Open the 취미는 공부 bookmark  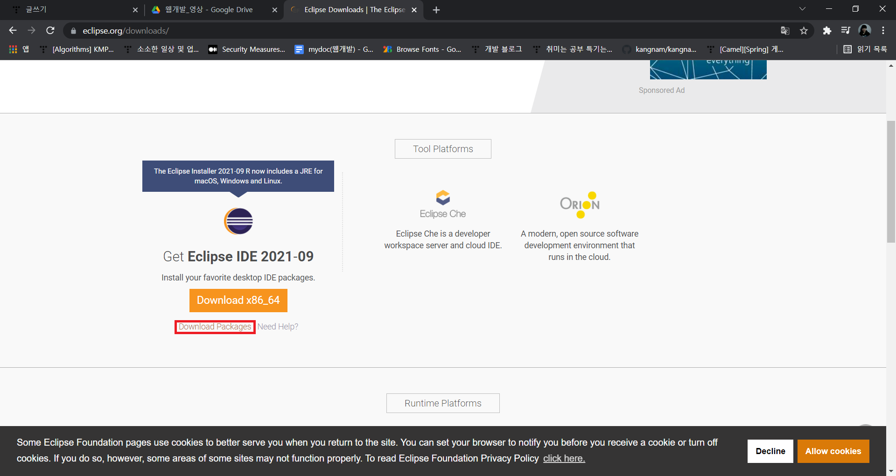(572, 49)
